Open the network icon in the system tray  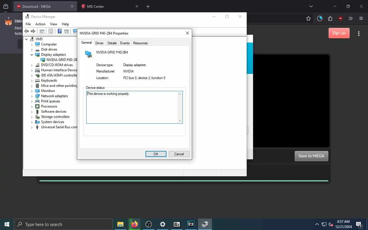point(324,224)
